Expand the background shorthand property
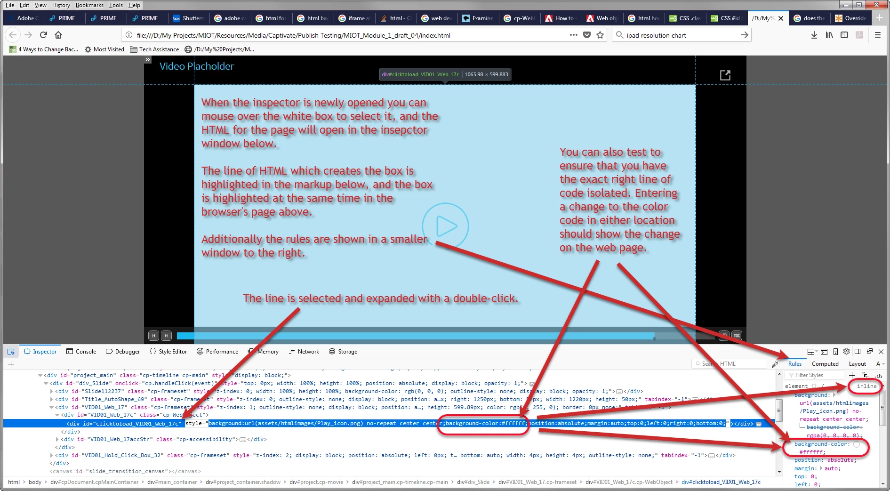This screenshot has height=491, width=890. tap(834, 395)
